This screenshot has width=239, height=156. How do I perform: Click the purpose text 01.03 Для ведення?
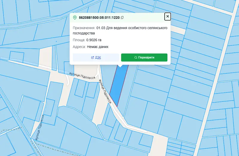(x=112, y=28)
